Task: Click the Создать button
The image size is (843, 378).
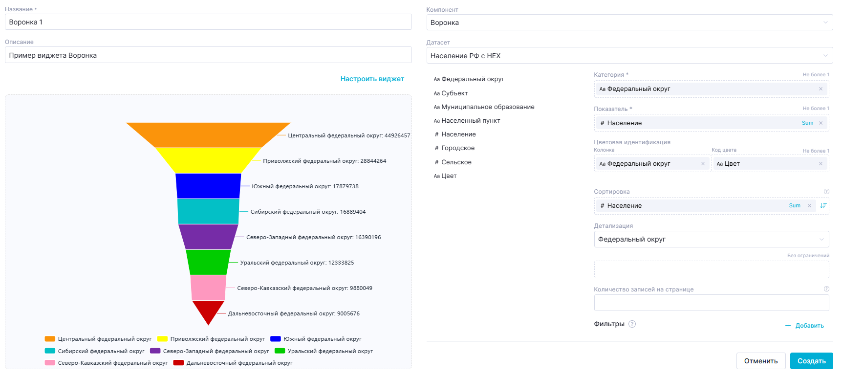Action: click(x=811, y=361)
